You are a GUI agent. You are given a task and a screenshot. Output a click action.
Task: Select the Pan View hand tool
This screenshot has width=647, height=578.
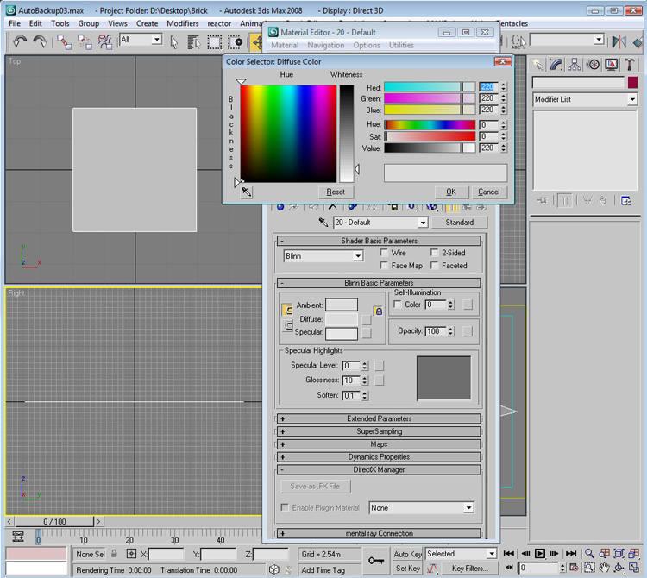[604, 568]
